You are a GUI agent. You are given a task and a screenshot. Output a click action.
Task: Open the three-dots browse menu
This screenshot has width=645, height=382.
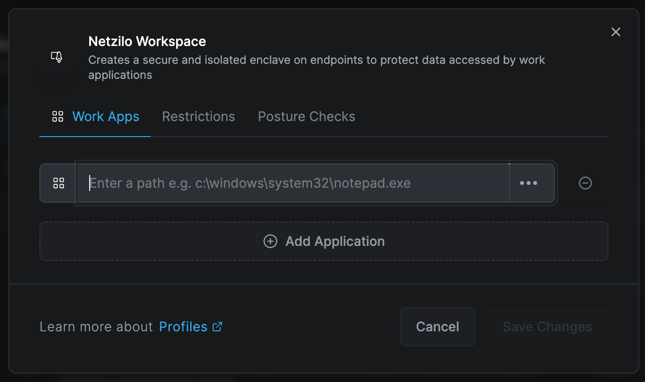[x=529, y=183]
